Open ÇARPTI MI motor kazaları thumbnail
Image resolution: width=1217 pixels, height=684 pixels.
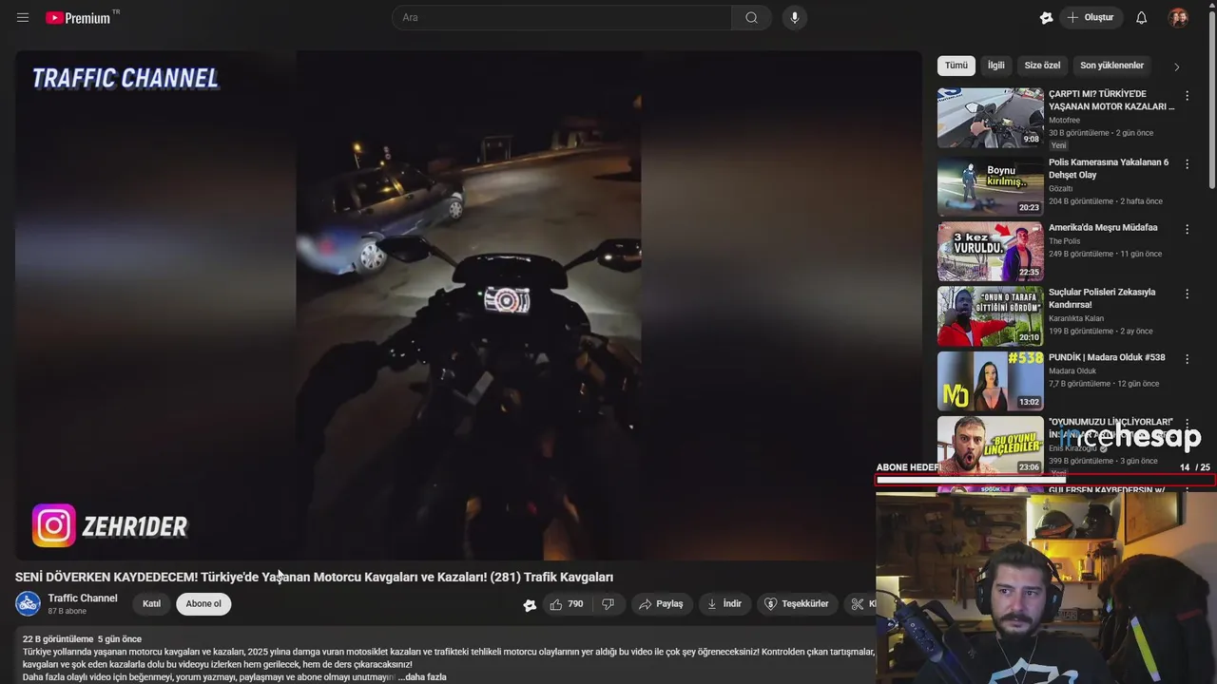(x=990, y=118)
